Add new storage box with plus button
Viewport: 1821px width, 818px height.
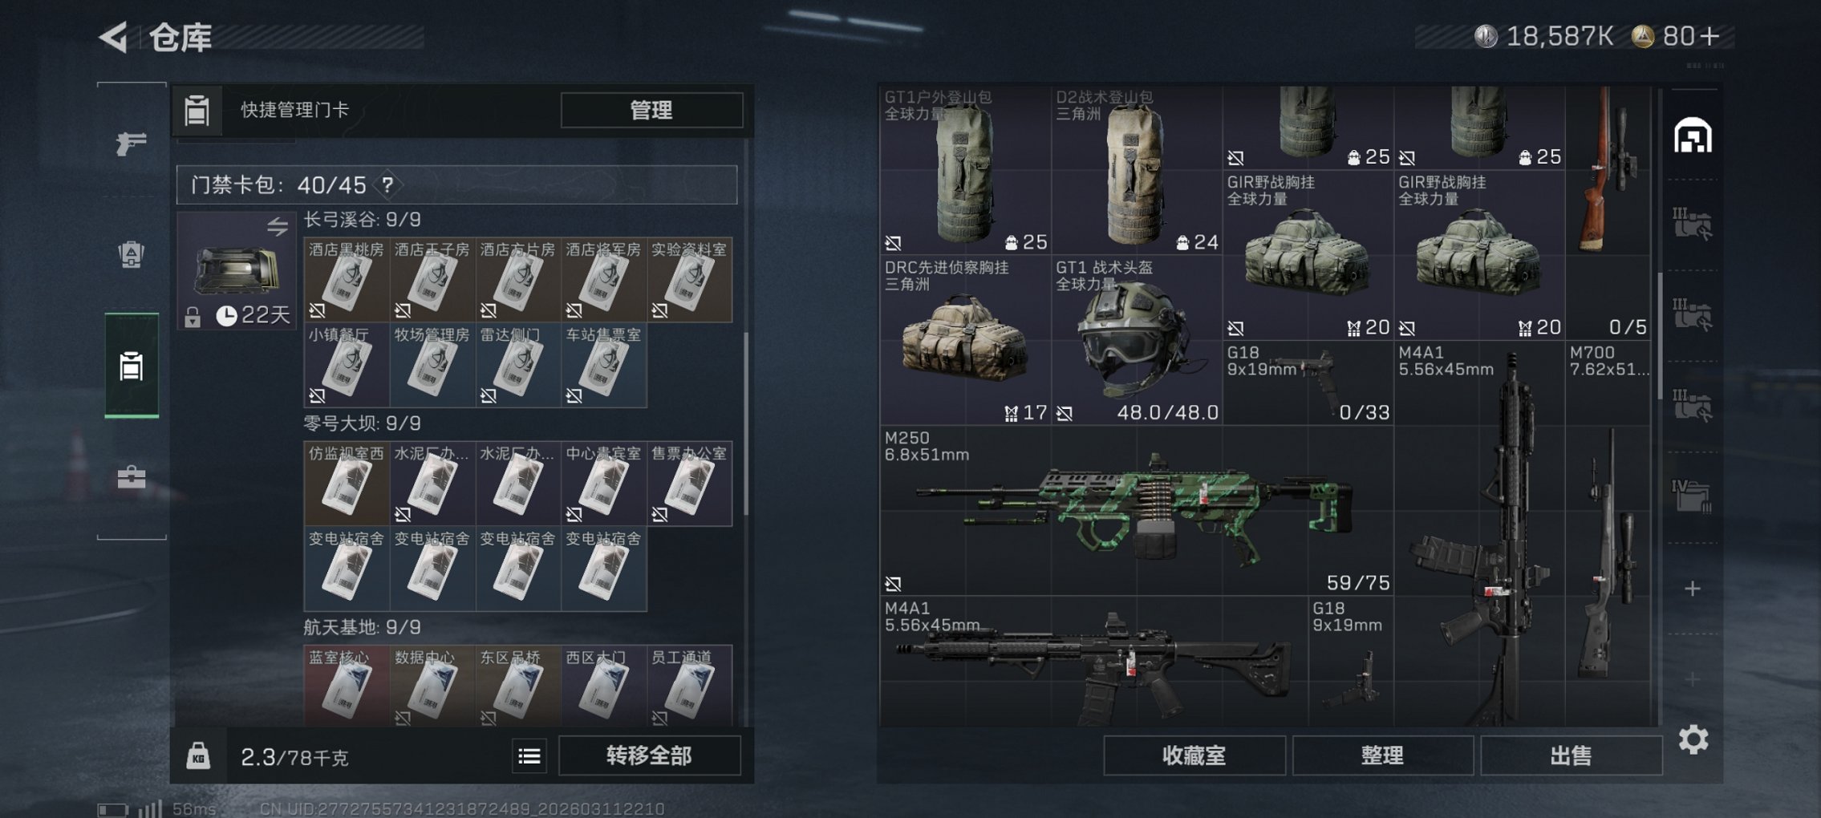[x=1693, y=589]
